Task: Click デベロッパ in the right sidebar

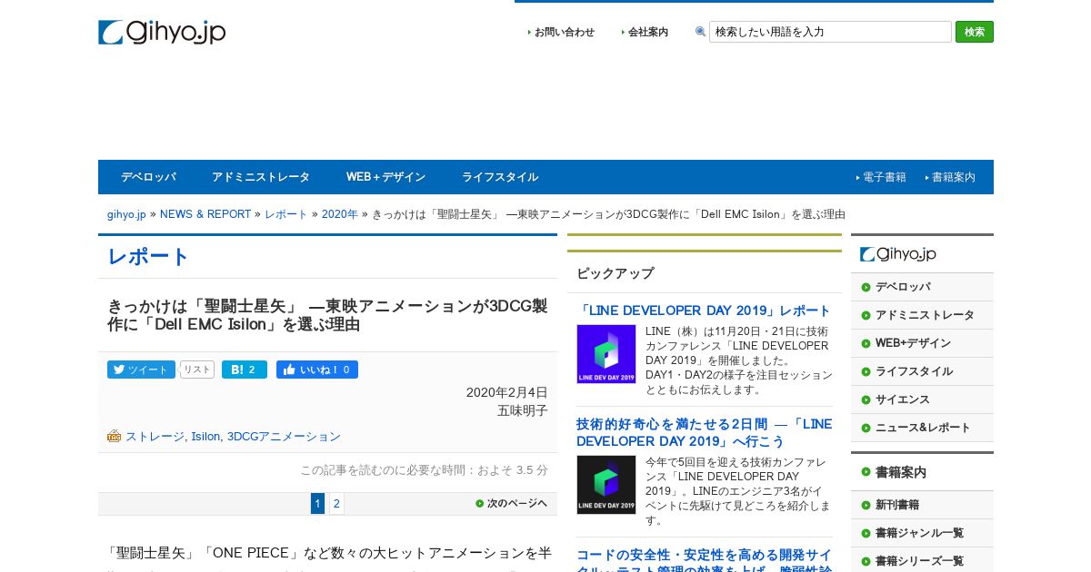Action: click(x=903, y=287)
